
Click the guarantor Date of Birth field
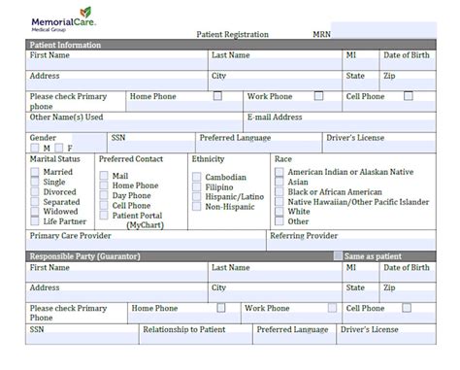pos(408,276)
